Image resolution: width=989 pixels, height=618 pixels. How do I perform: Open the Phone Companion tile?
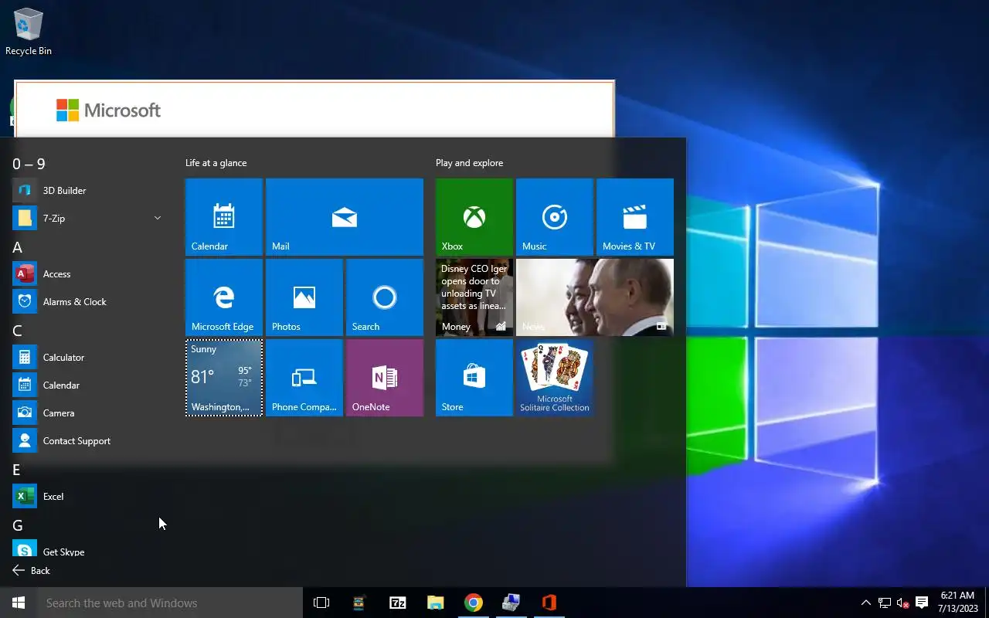(304, 378)
